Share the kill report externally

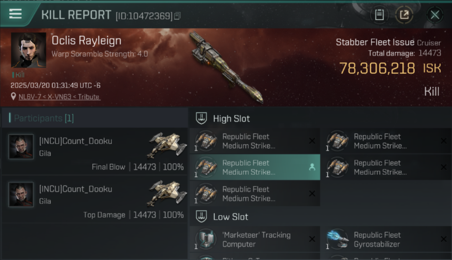click(404, 15)
